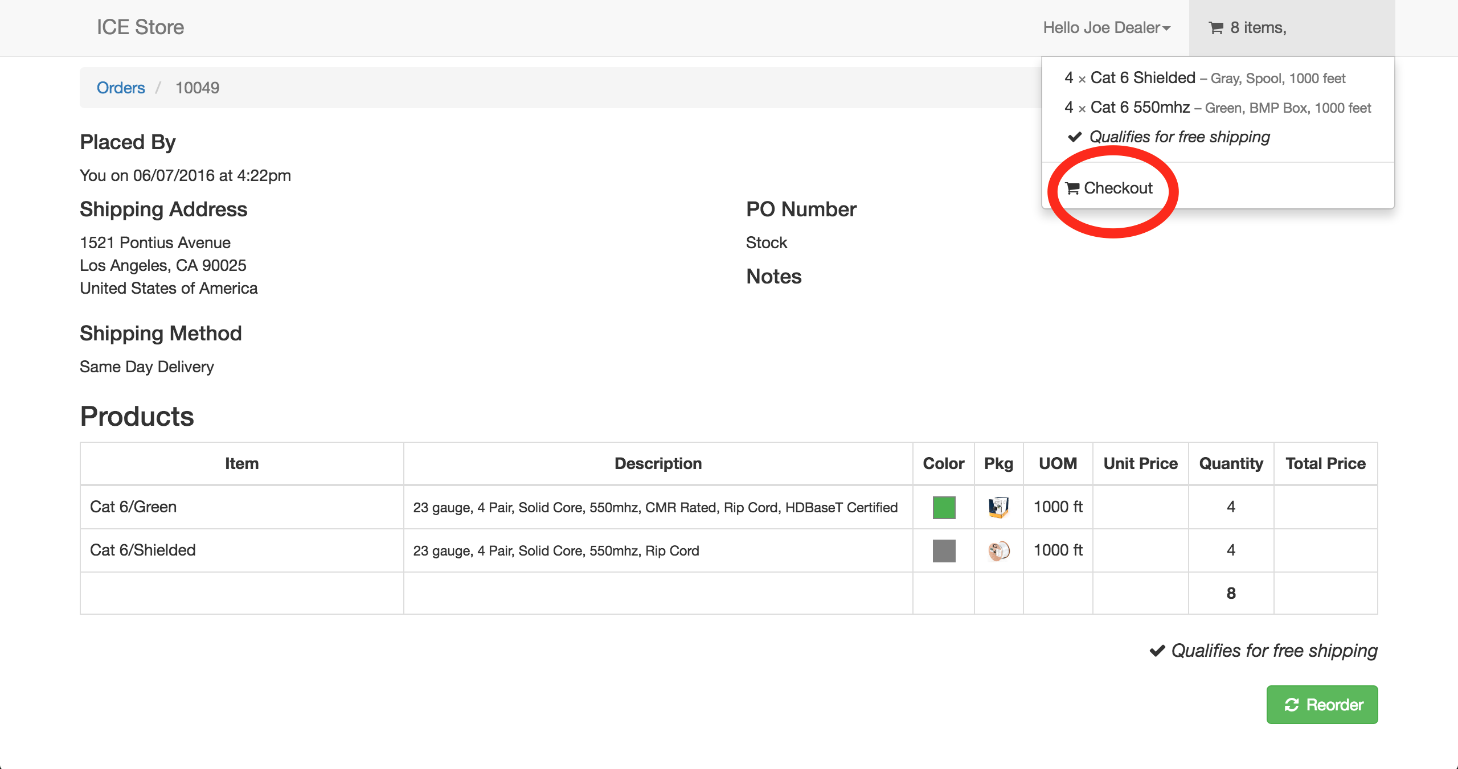Viewport: 1458px width, 769px height.
Task: Click Checkout in the cart menu
Action: (1117, 188)
